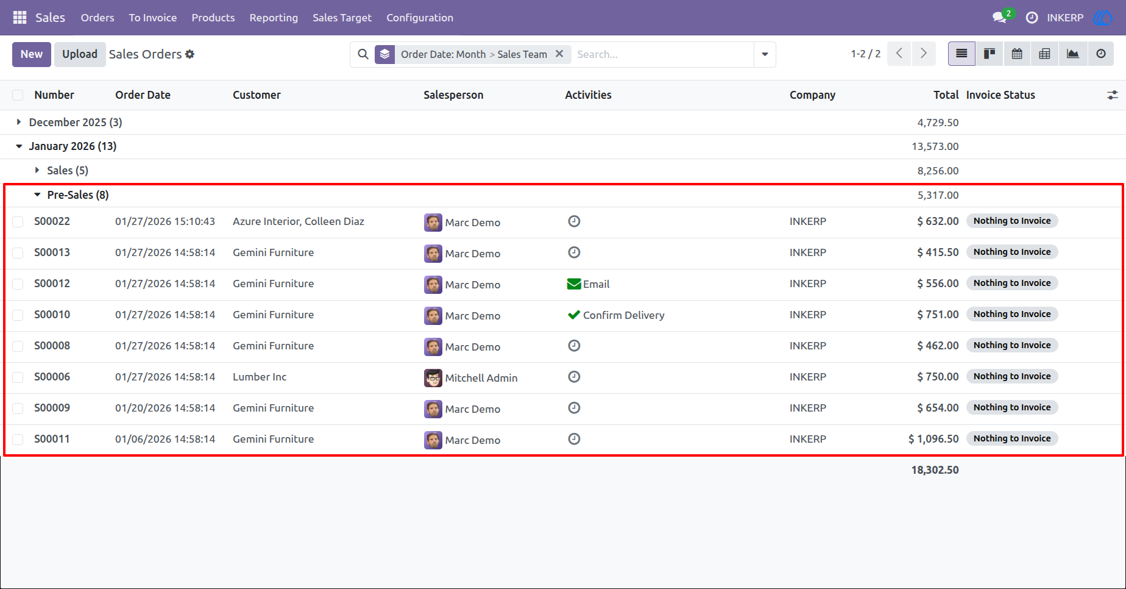Go to next page of records
Viewport: 1126px width, 589px height.
click(x=924, y=54)
